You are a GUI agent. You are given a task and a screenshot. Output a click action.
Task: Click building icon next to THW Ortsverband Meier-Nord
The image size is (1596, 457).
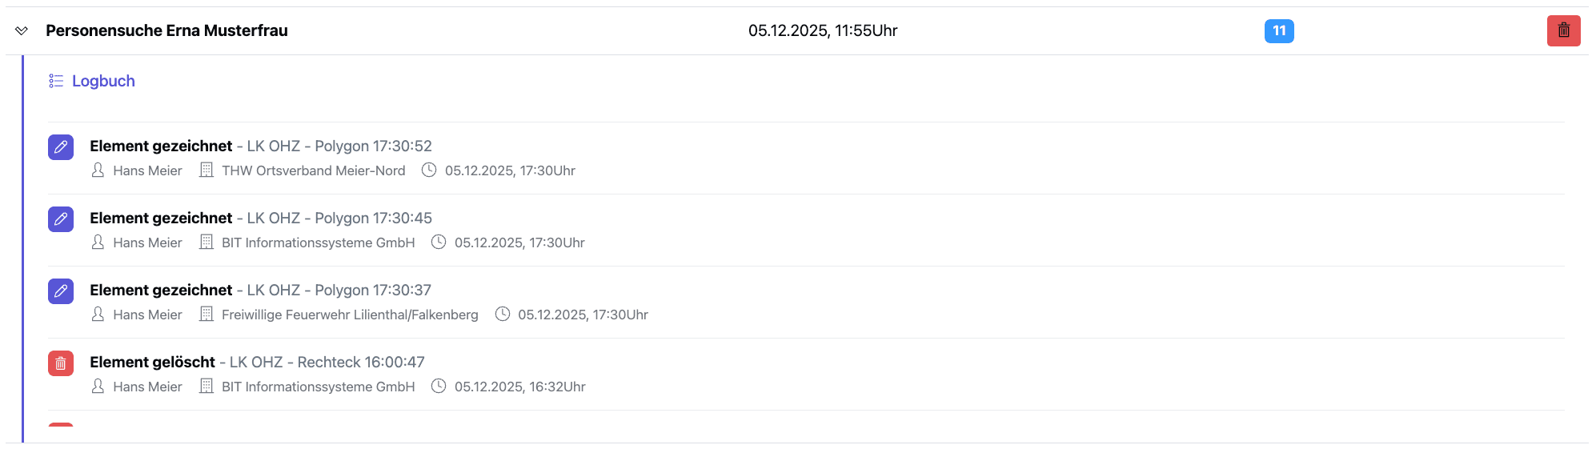207,170
